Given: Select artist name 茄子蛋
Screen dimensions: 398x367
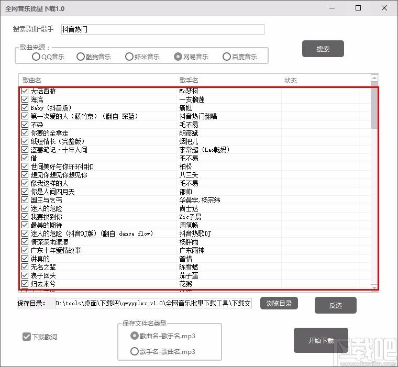Looking at the screenshot, I should point(189,275).
